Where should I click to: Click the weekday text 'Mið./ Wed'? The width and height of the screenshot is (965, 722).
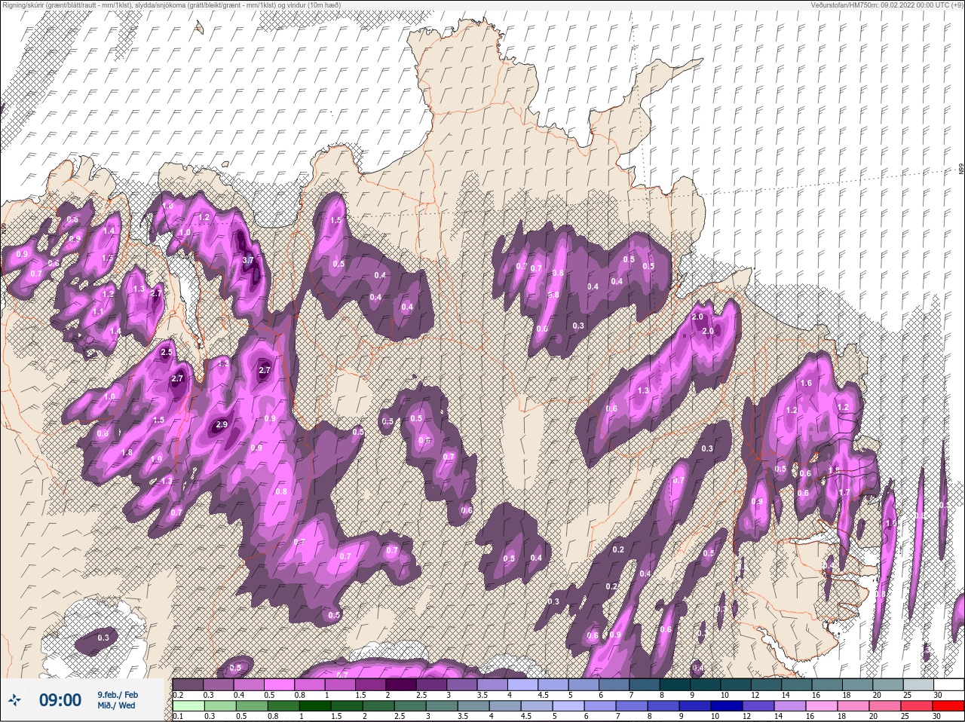(116, 706)
